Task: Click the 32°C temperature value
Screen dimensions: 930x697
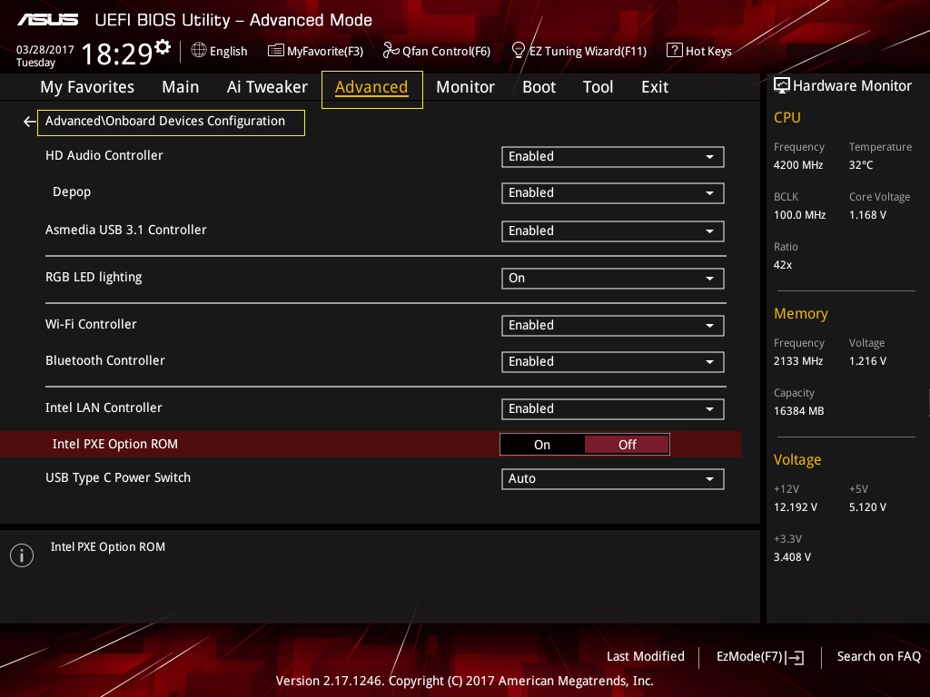Action: pyautogui.click(x=861, y=165)
